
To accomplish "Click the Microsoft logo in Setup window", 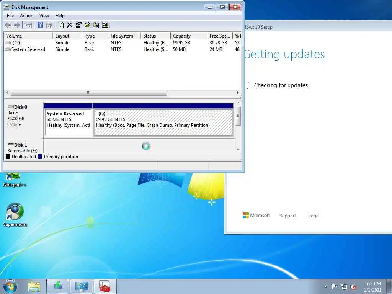I will (256, 215).
